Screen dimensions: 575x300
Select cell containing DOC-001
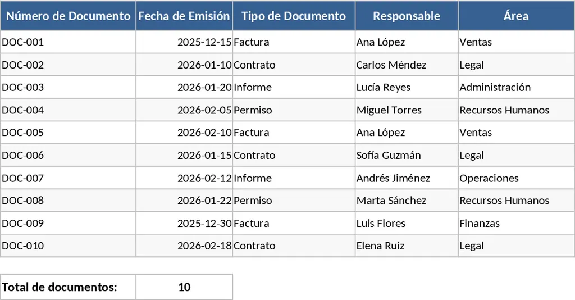tap(68, 42)
